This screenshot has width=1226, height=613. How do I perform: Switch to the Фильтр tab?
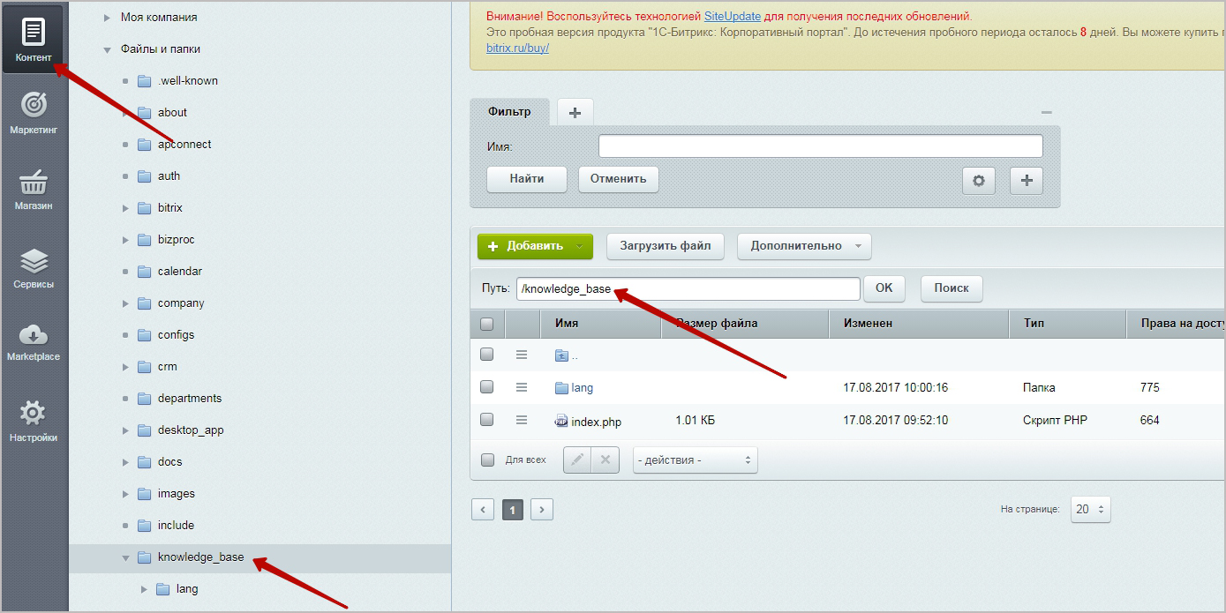(x=509, y=112)
